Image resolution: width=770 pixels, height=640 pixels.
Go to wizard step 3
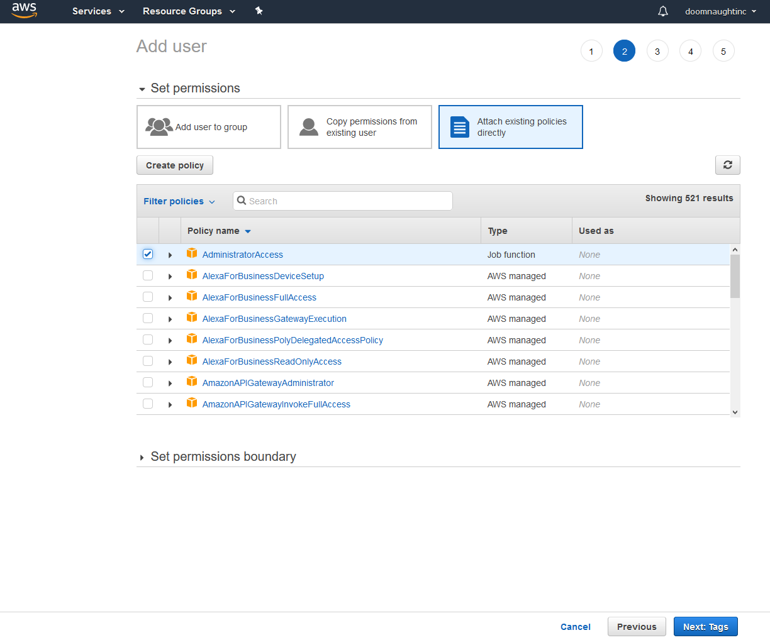pos(657,51)
